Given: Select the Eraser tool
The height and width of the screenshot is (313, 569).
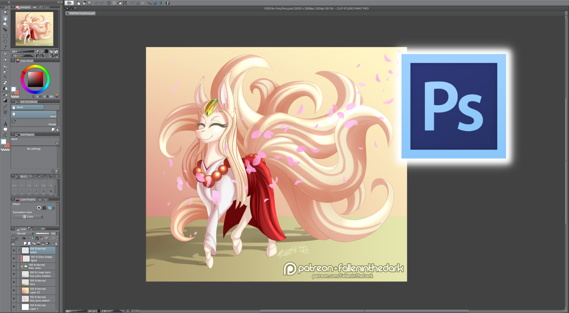Looking at the screenshot, I should click(5, 82).
